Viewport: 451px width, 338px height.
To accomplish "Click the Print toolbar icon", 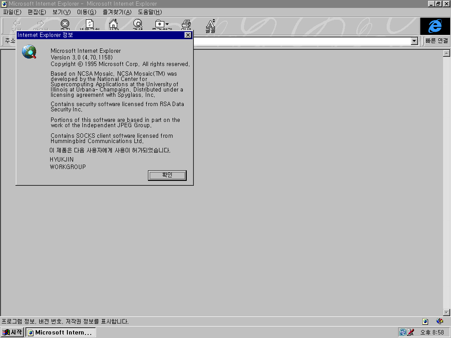I will tap(186, 24).
